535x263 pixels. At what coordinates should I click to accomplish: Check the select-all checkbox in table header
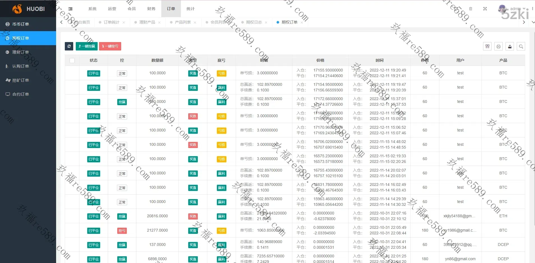click(72, 61)
